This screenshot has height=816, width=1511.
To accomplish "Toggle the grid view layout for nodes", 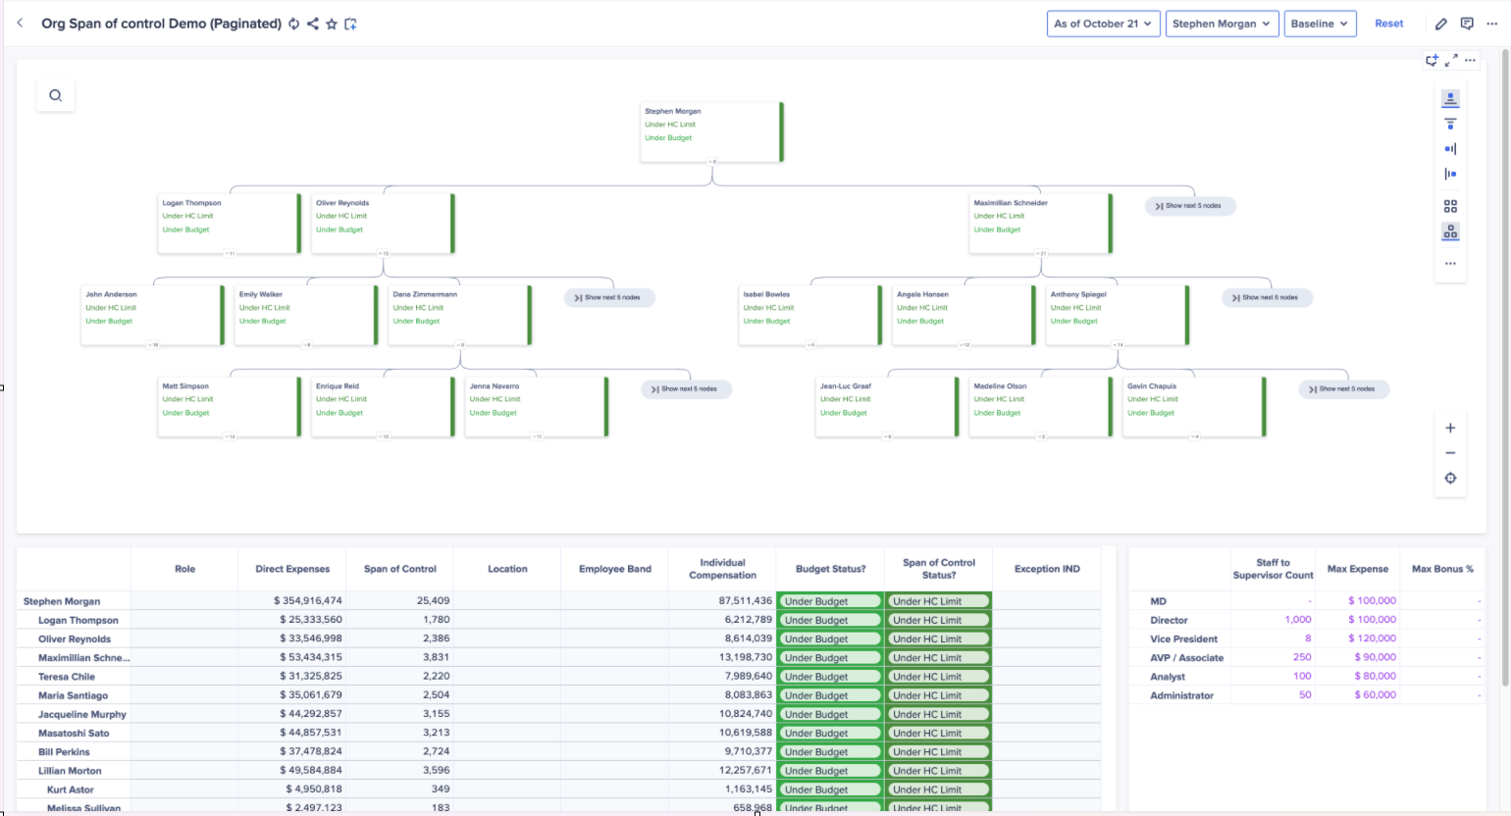I will point(1450,206).
